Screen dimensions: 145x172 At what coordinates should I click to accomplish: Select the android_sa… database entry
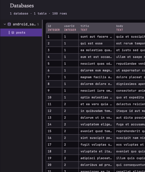click(21, 24)
